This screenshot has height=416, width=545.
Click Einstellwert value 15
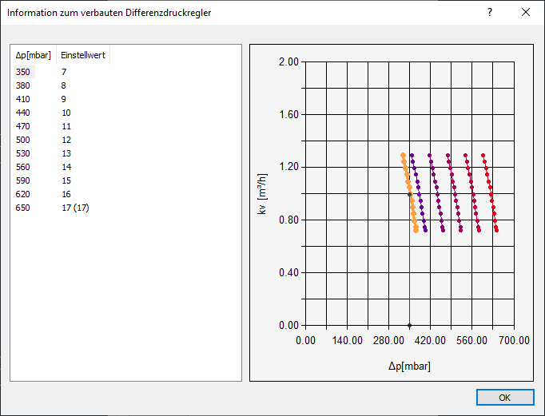(66, 180)
